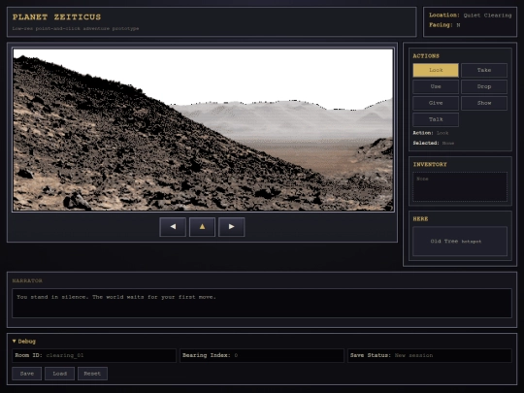Turn right with the right arrow button
This screenshot has width=524, height=393.
point(232,227)
